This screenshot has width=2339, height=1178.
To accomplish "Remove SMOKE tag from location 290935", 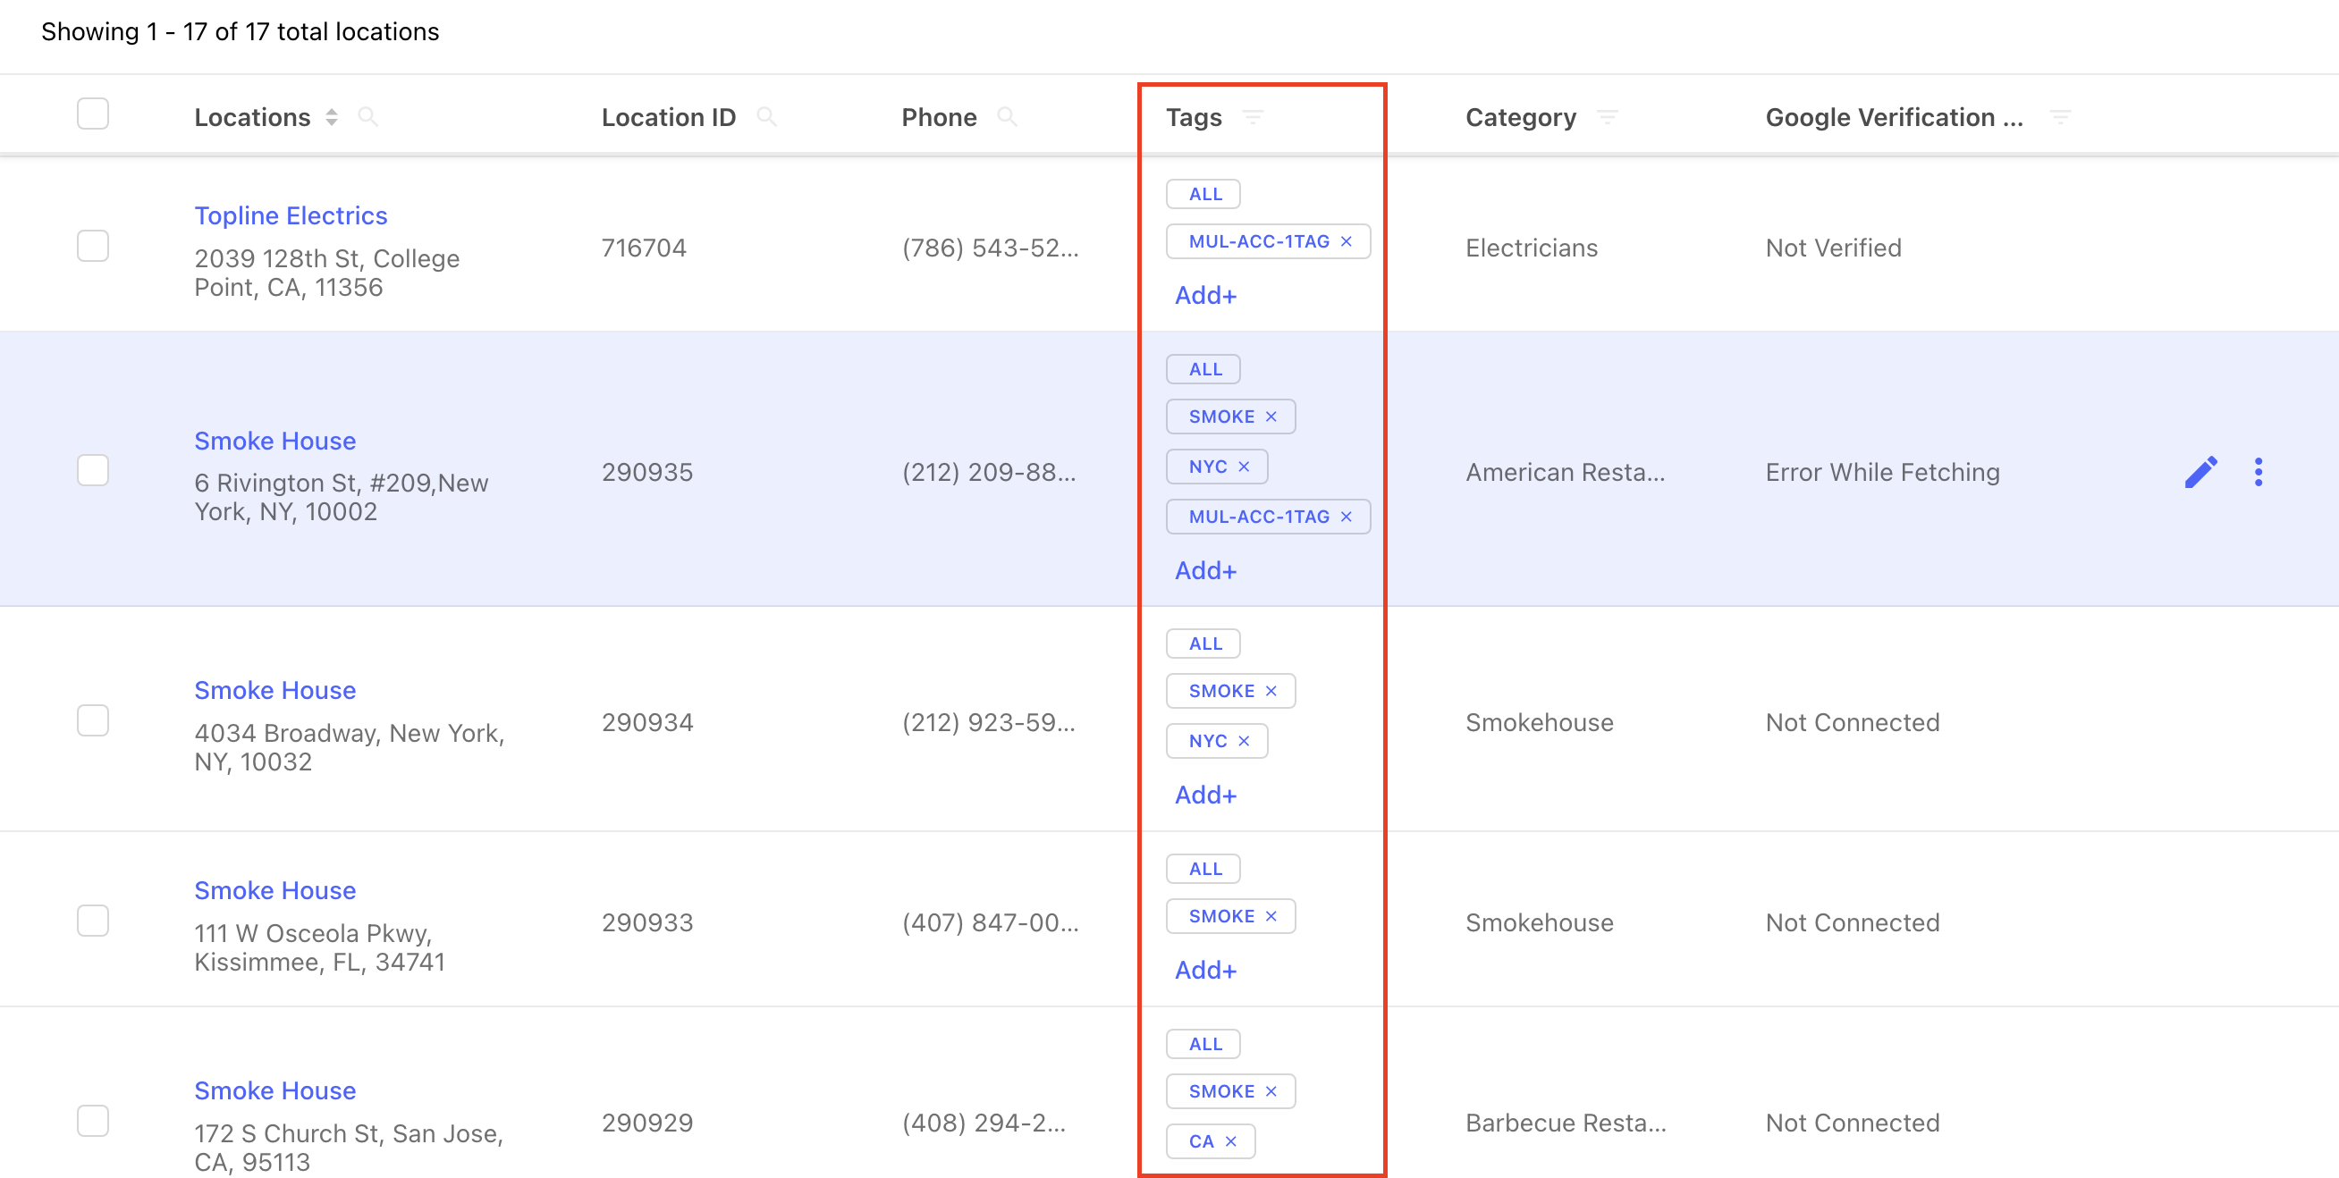I will click(1271, 417).
